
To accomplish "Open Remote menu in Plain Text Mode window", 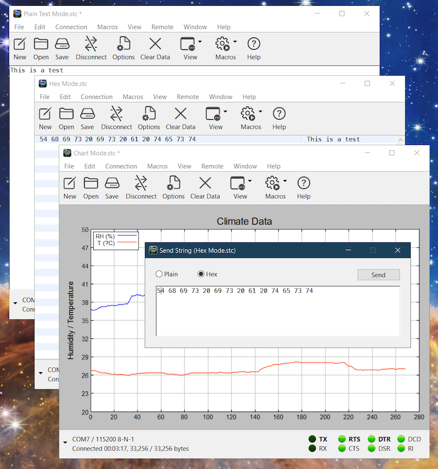I will [x=162, y=27].
